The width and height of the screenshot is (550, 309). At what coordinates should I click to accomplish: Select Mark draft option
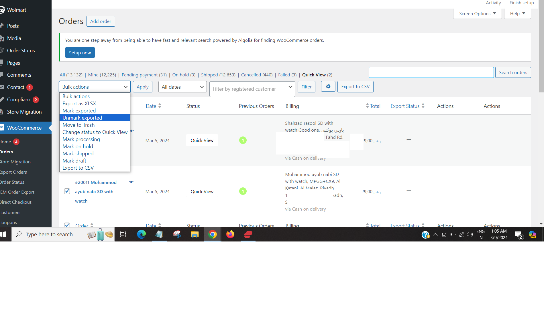coord(95,161)
